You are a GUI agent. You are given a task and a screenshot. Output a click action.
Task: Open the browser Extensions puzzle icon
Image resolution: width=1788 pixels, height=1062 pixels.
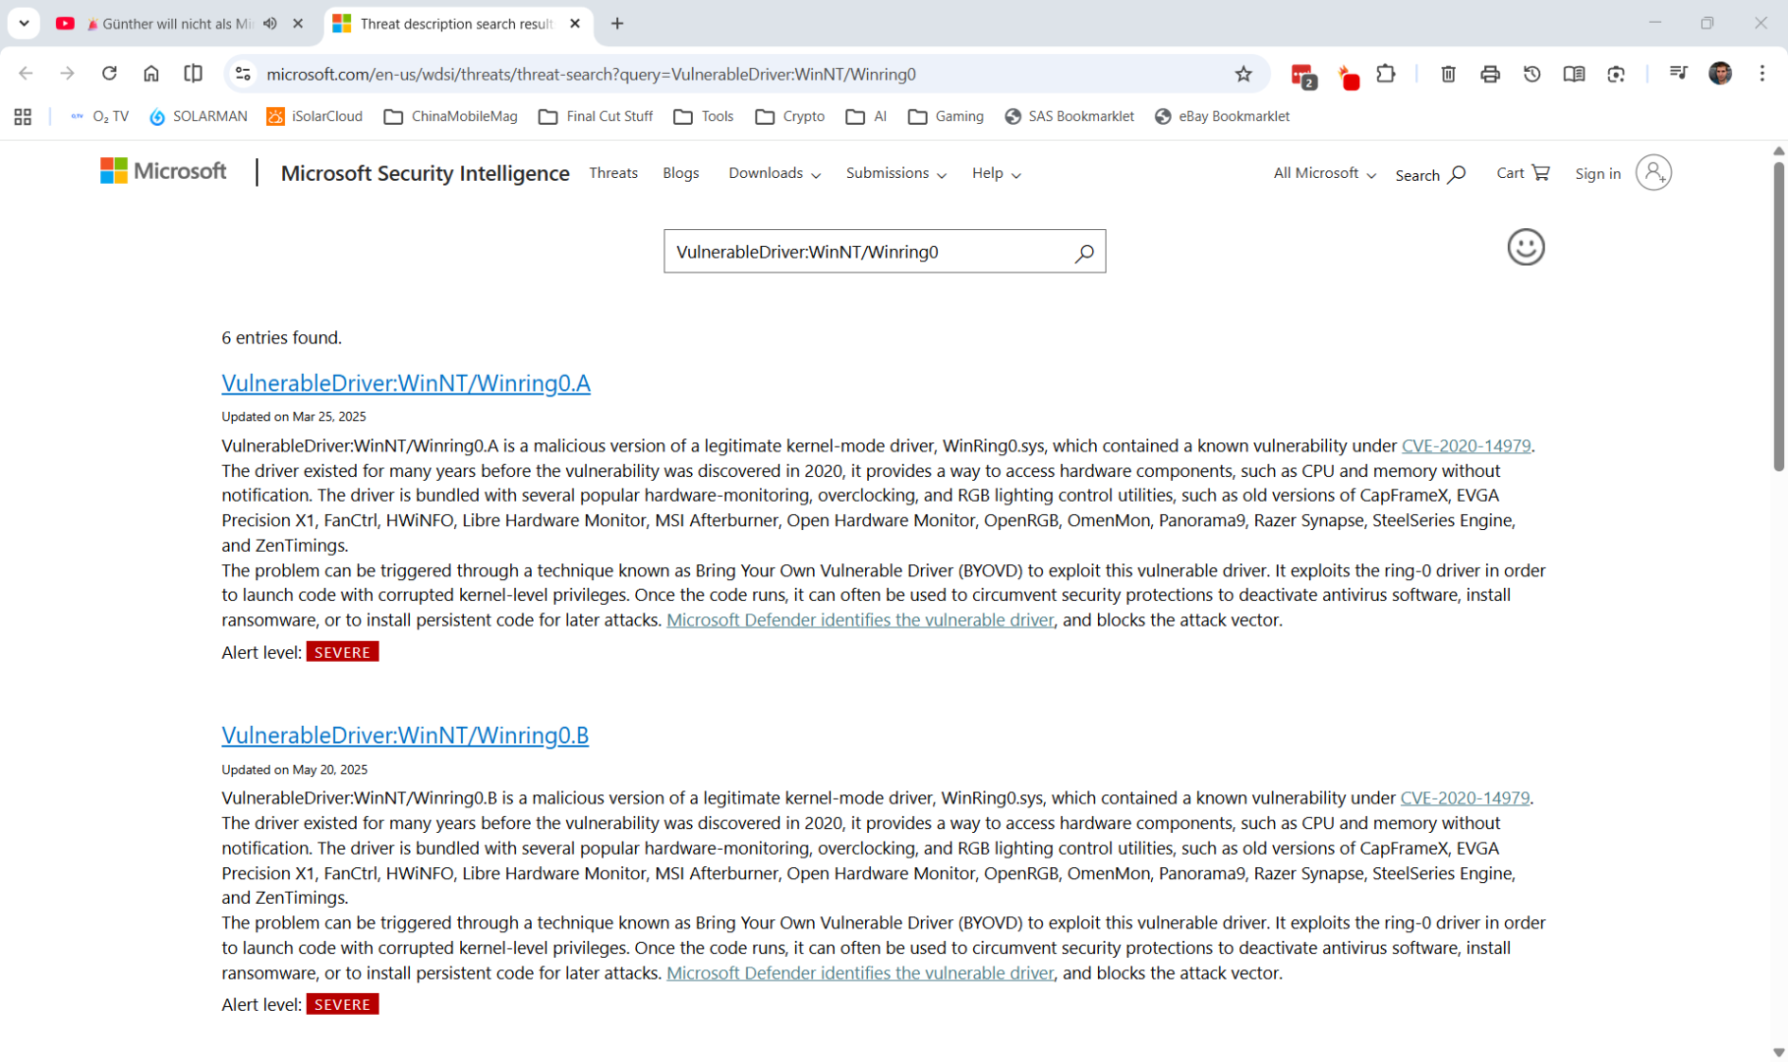[1385, 74]
